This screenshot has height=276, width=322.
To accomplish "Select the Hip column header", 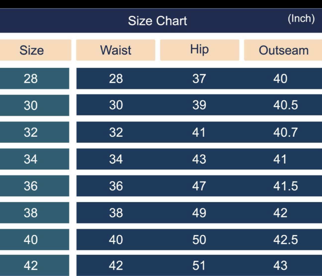I will [x=199, y=49].
